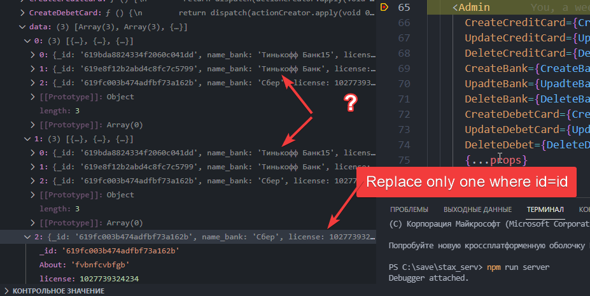Click the 'Debugger attached.' terminal output
The image size is (590, 296).
tap(428, 278)
